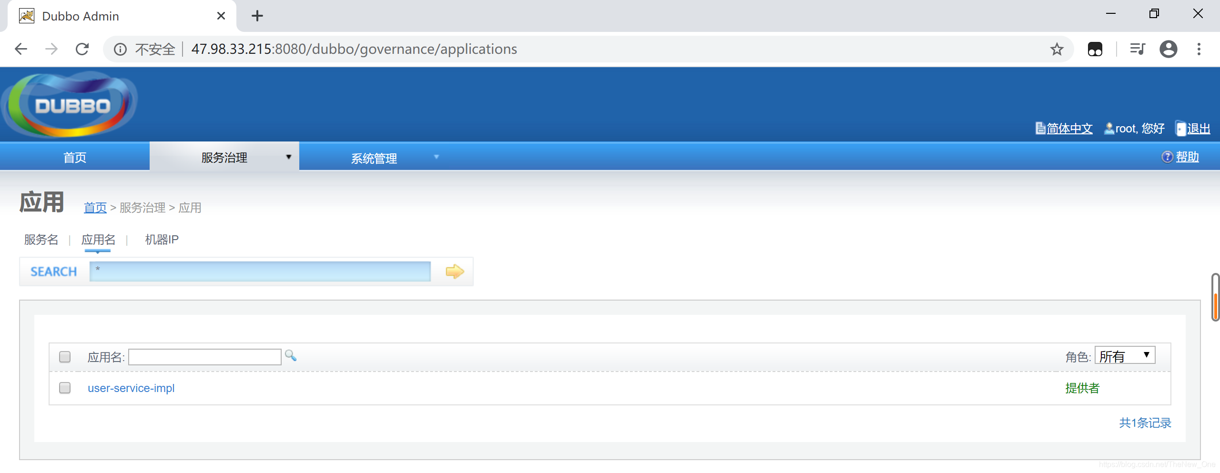Click the SEARCH input field
This screenshot has width=1220, height=473.
coord(260,272)
